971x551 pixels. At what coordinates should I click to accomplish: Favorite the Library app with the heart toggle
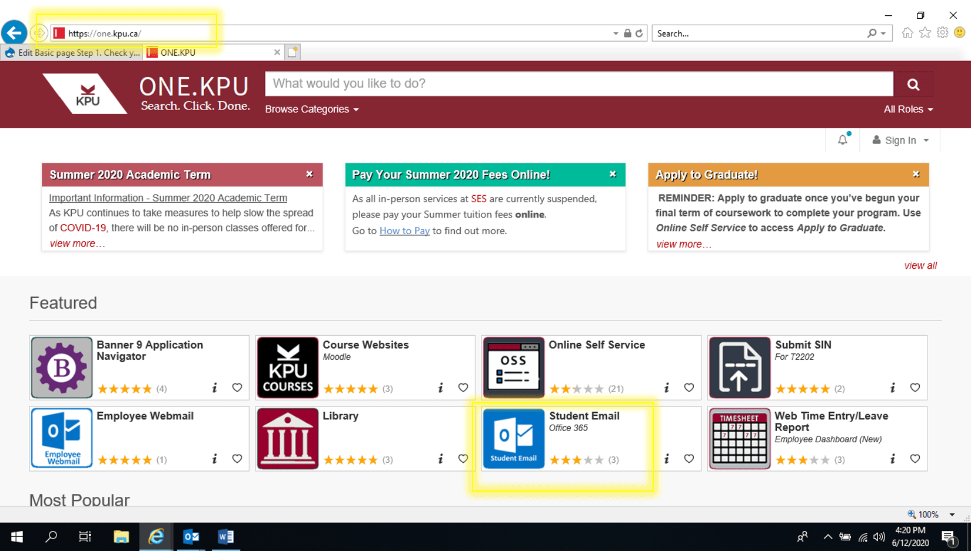pyautogui.click(x=463, y=459)
